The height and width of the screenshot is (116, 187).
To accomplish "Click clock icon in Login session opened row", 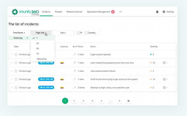I will (x=16, y=54).
